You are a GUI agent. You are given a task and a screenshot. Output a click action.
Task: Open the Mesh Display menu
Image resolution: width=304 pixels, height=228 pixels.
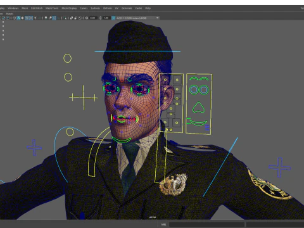coord(69,8)
